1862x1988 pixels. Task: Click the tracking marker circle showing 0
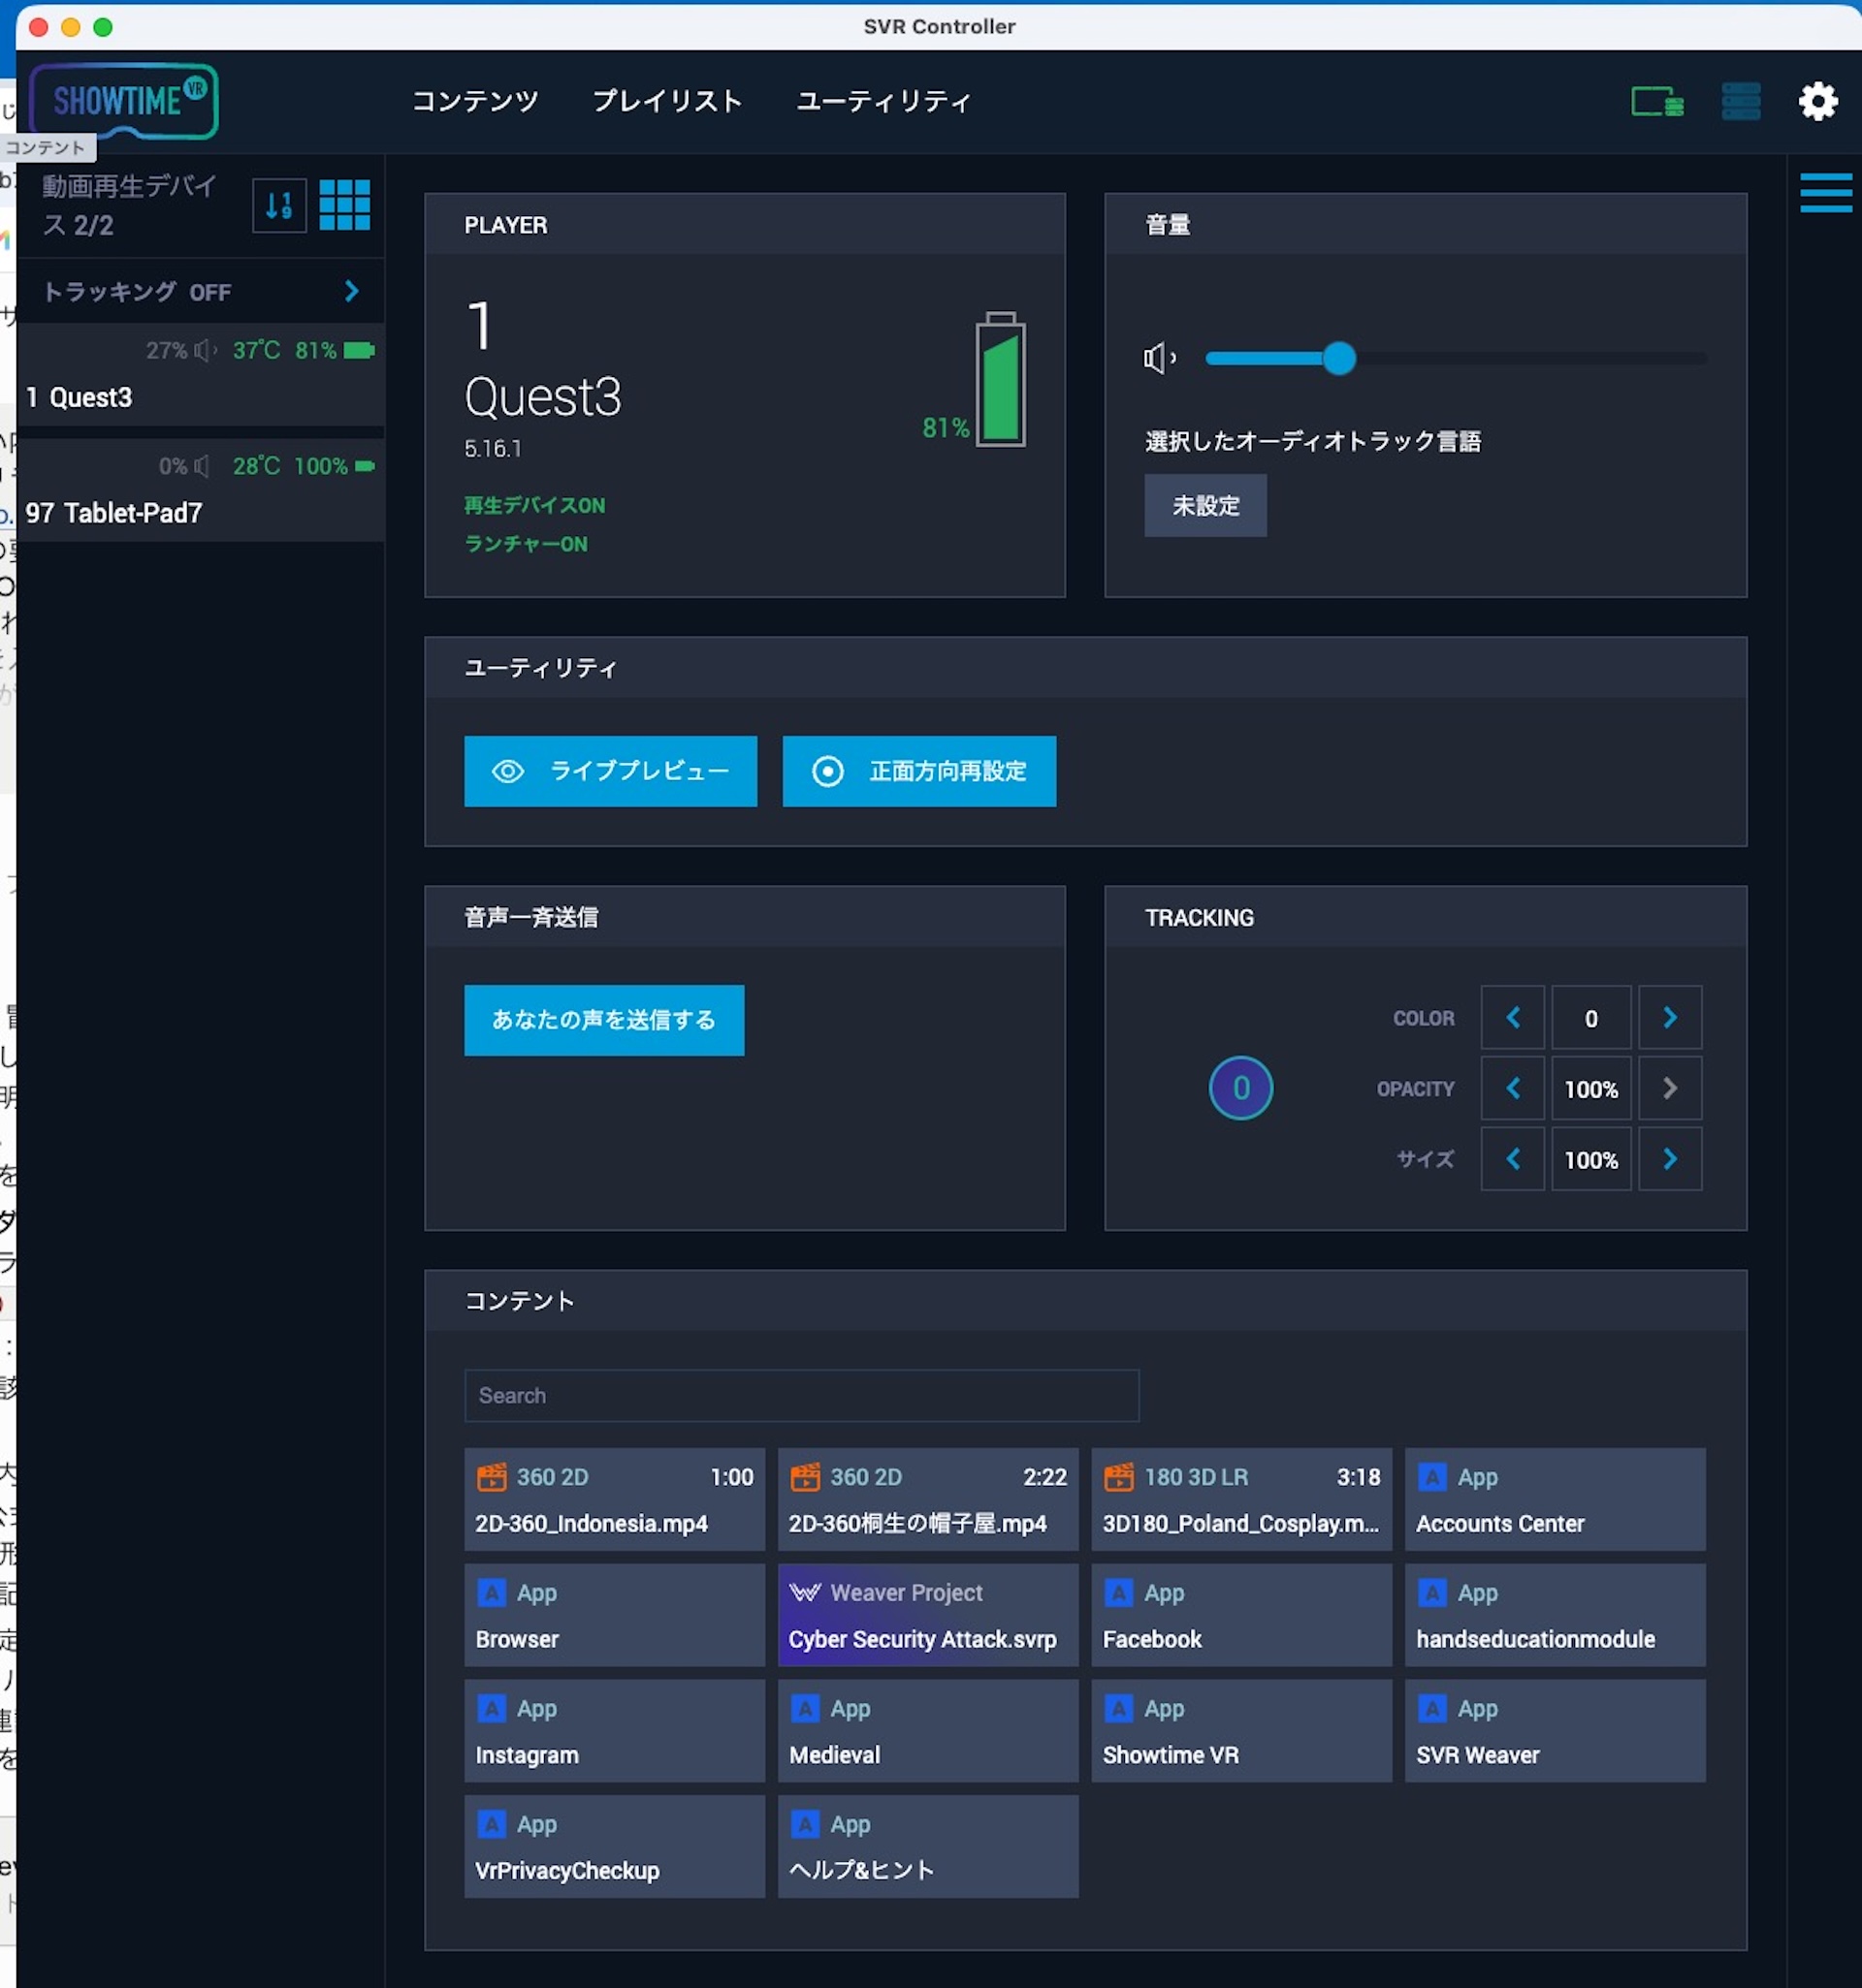tap(1240, 1088)
